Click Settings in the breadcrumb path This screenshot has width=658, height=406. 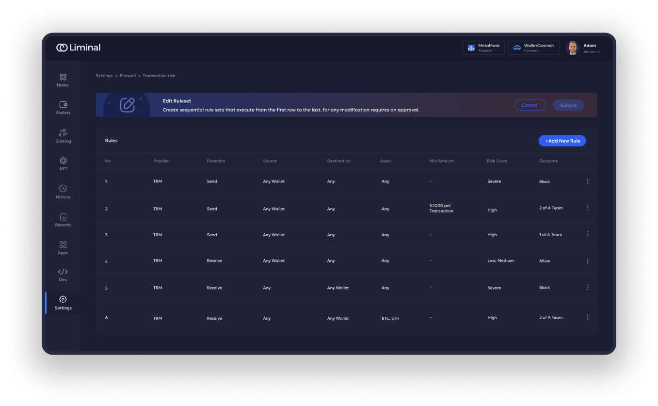pos(104,76)
